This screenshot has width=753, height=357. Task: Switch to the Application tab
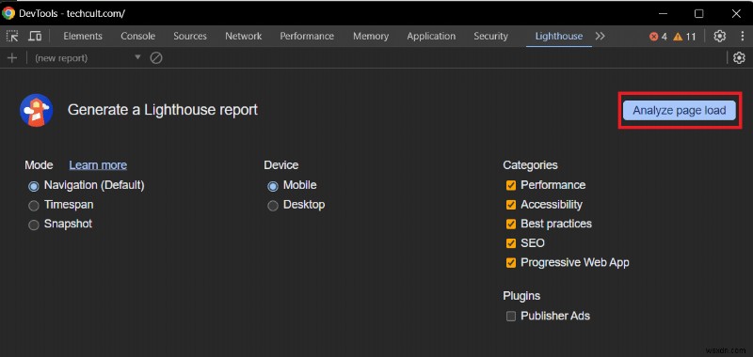[431, 36]
